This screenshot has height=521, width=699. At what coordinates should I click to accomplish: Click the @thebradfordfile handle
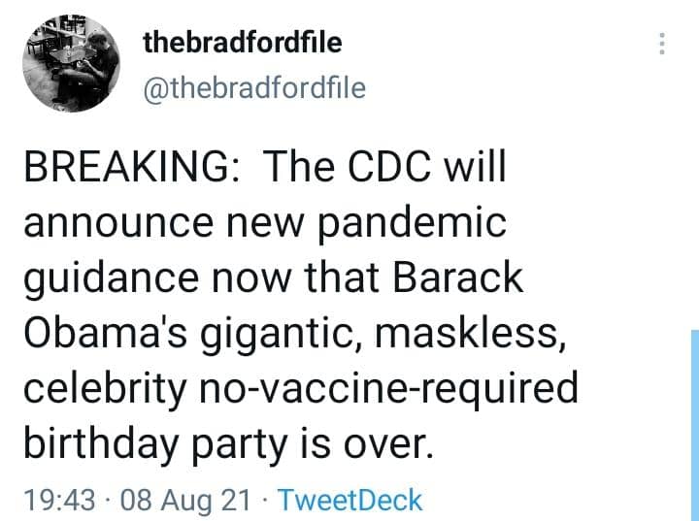(x=254, y=89)
